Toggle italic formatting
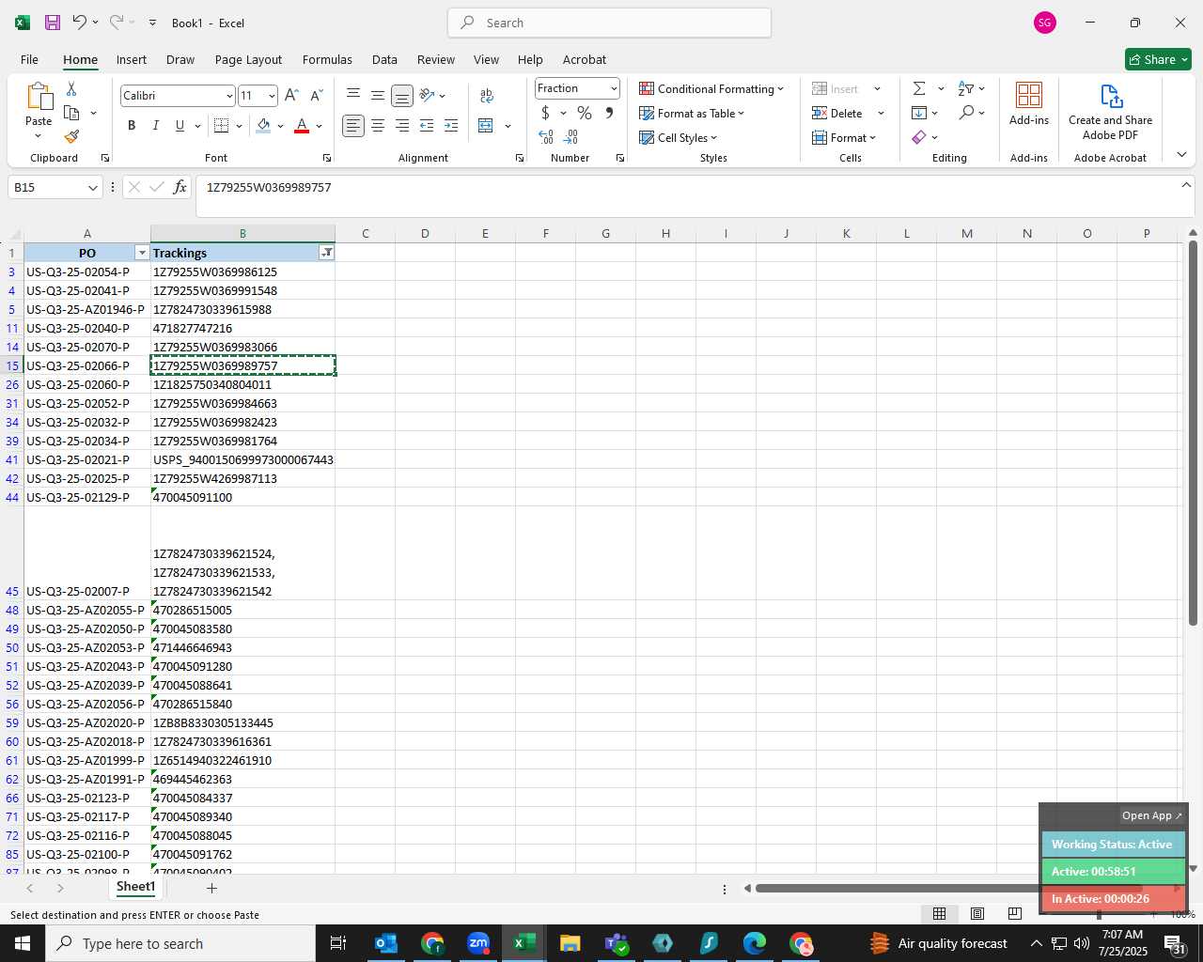 click(x=156, y=126)
